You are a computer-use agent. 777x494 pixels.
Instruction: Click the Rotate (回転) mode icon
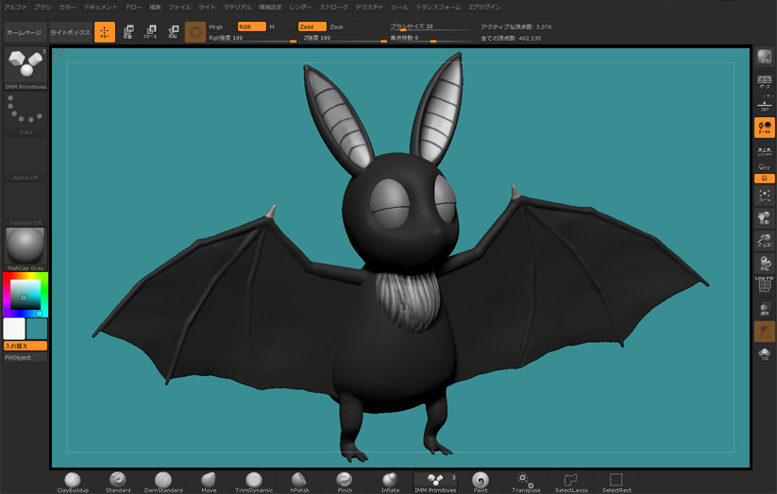tap(173, 32)
